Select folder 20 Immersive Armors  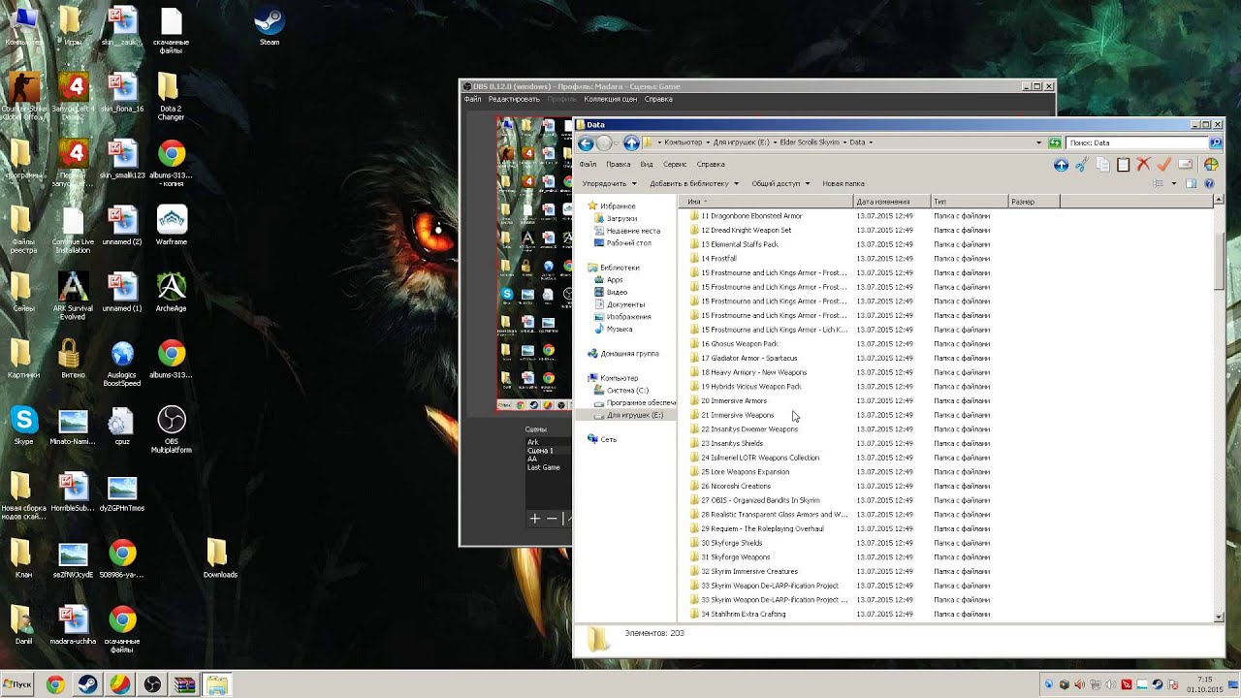click(734, 400)
